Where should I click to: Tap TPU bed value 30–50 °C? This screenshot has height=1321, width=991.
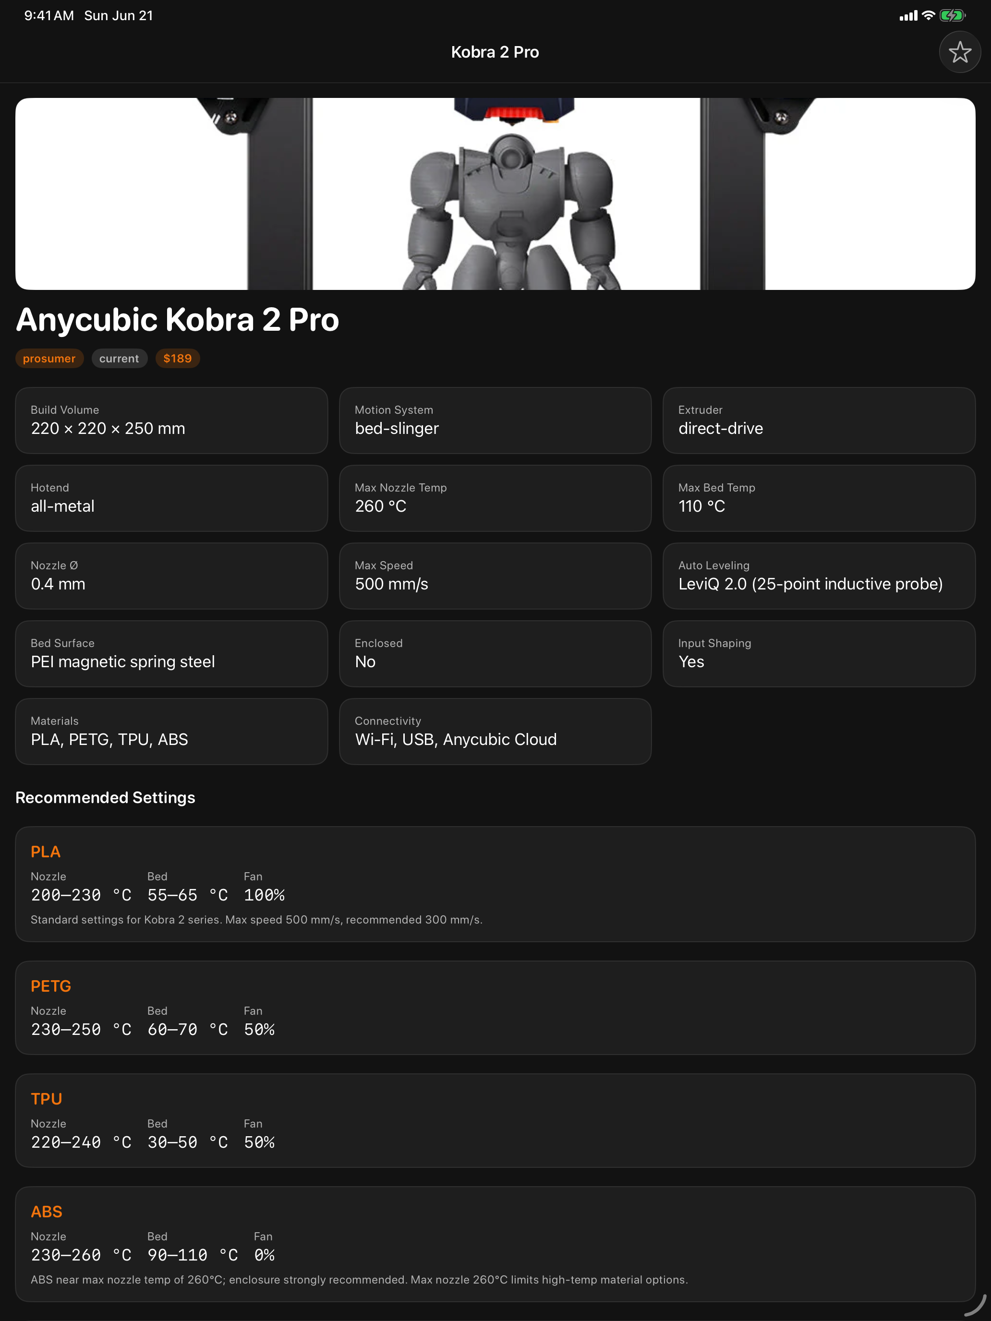click(x=188, y=1142)
